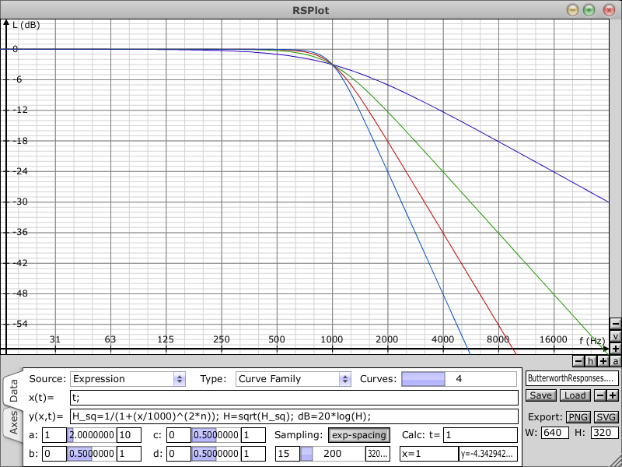The width and height of the screenshot is (622, 467).
Task: Click the Calc t= input field
Action: [480, 435]
